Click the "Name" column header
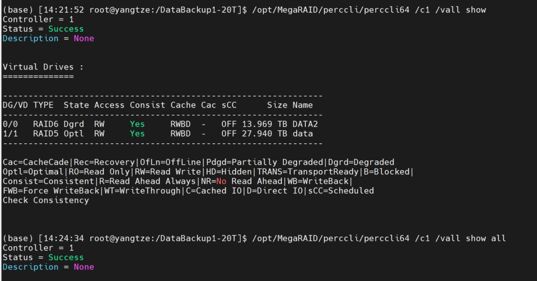 point(302,105)
